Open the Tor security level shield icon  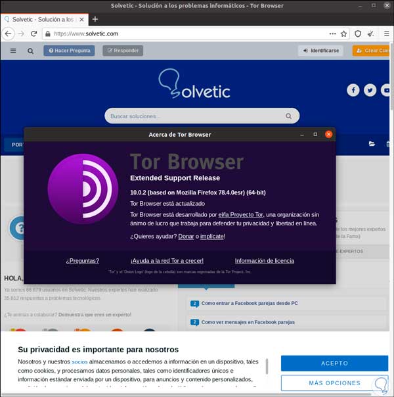358,34
